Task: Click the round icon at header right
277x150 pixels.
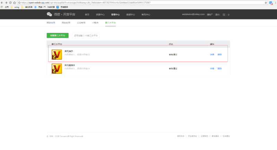Action: tap(229, 15)
